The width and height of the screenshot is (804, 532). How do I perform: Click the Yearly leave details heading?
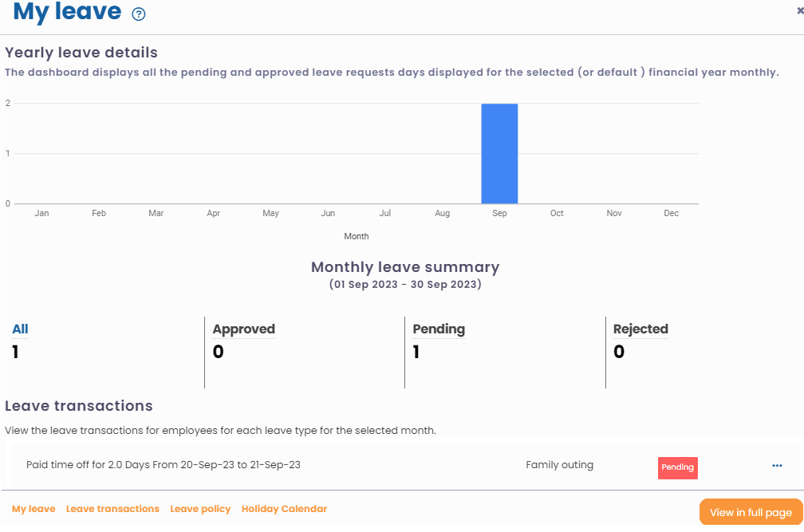pyautogui.click(x=81, y=53)
